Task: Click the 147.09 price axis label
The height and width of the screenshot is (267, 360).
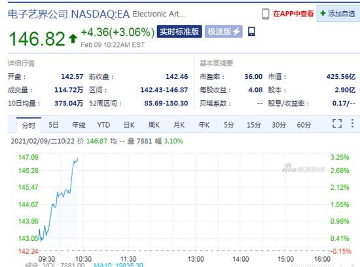Action: [28, 157]
